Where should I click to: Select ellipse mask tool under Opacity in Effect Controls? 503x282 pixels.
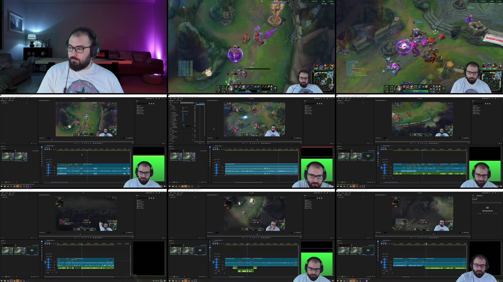pyautogui.click(x=172, y=124)
